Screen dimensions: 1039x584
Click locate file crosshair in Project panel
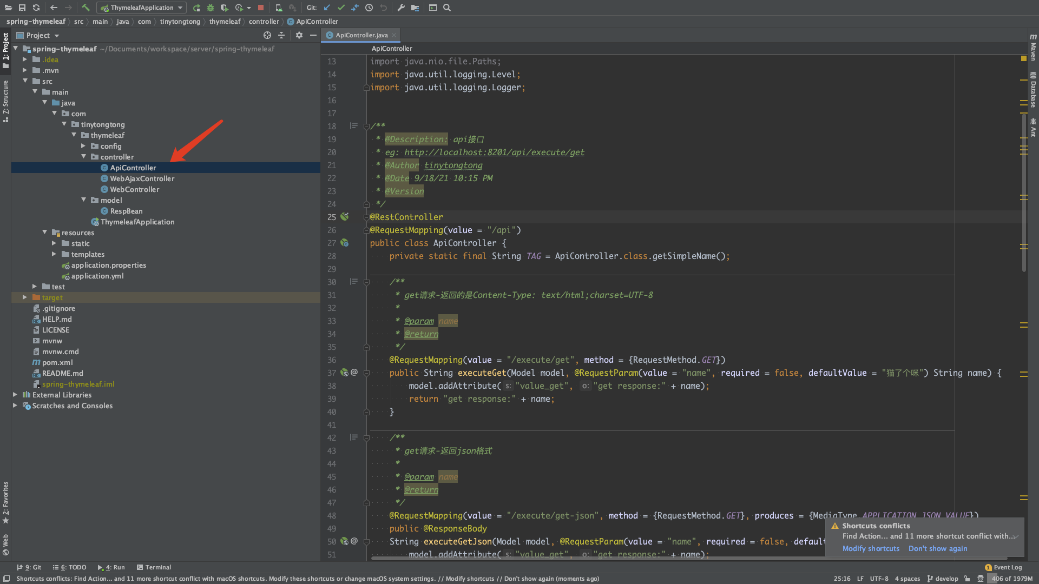pyautogui.click(x=267, y=35)
